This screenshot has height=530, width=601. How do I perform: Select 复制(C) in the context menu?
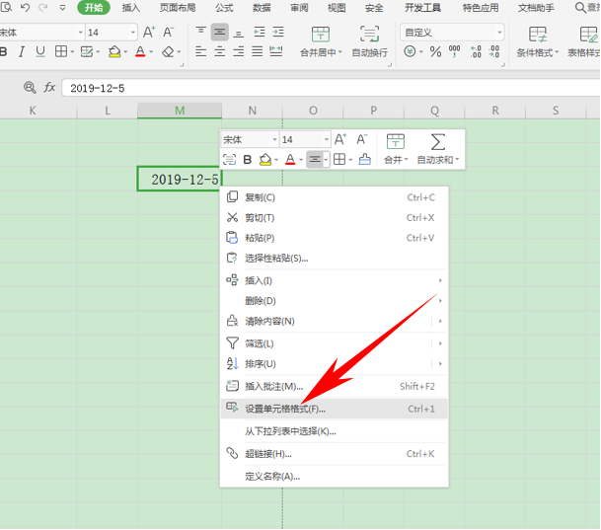pos(260,197)
